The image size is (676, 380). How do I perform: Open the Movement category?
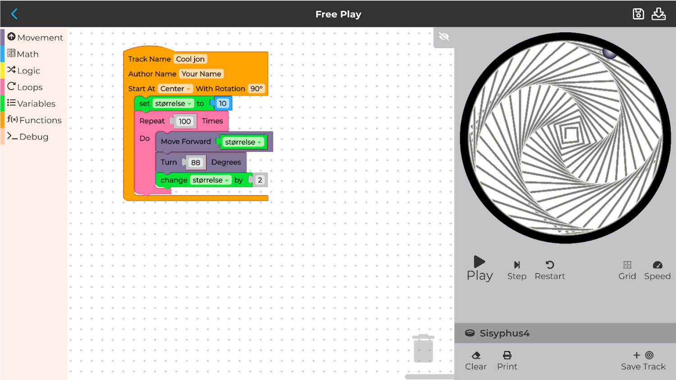tap(35, 37)
